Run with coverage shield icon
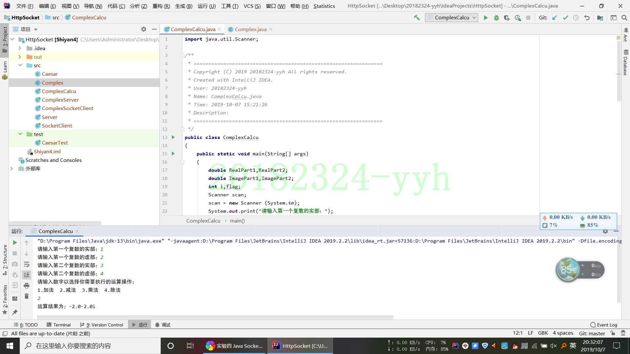Screen dimensions: 630x354 point(507,18)
